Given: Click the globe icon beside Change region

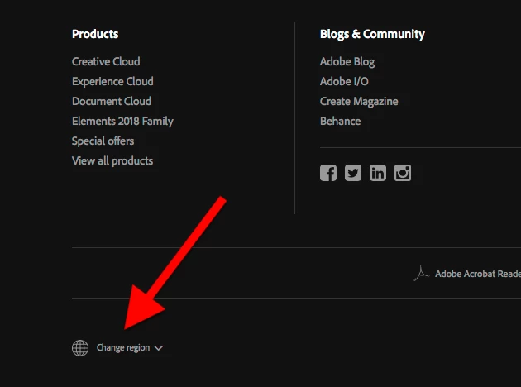Looking at the screenshot, I should point(80,348).
